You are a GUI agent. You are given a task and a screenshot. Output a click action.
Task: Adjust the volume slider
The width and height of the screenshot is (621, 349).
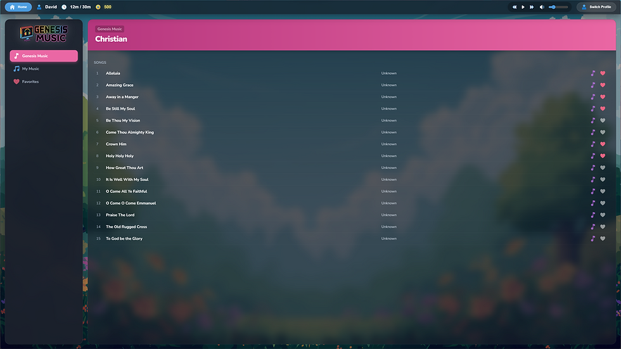pyautogui.click(x=558, y=7)
